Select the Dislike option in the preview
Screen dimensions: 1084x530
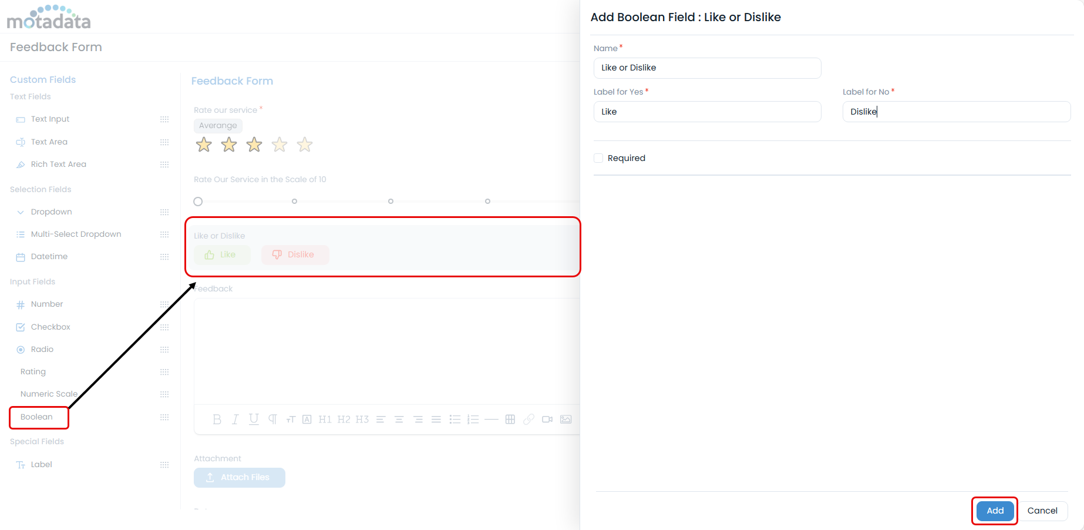point(295,254)
